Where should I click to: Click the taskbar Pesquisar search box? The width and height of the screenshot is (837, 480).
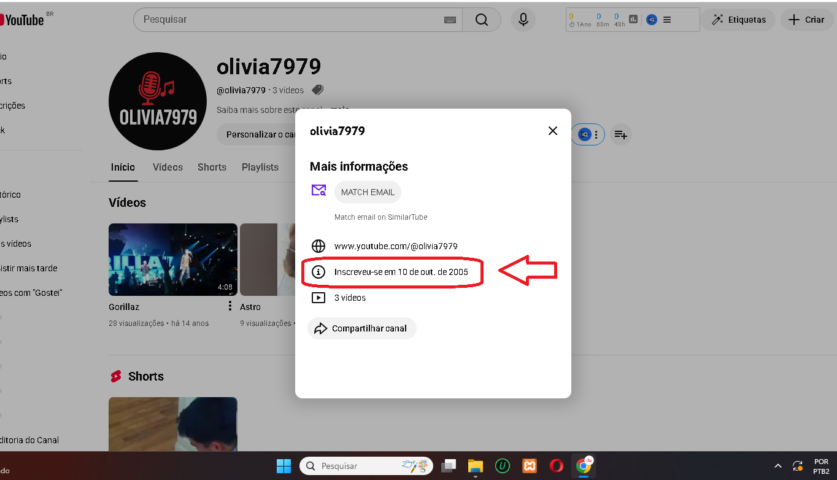click(366, 466)
